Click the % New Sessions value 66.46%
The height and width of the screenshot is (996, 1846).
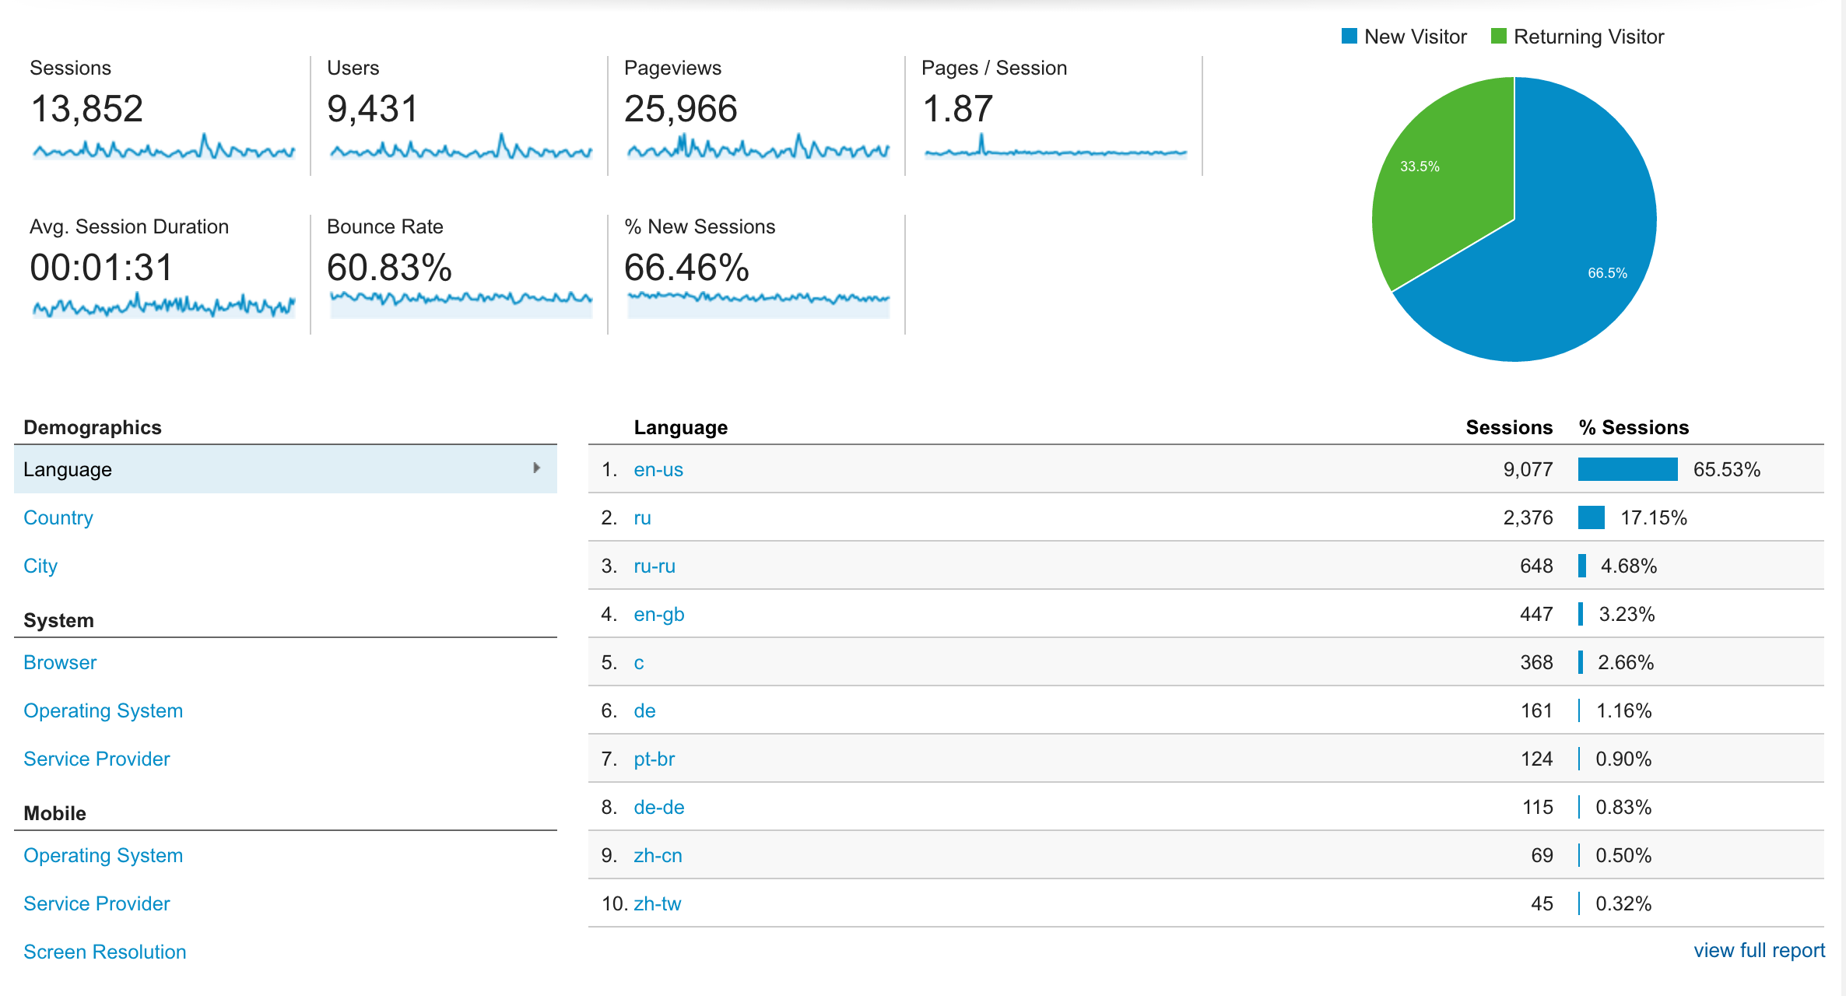point(686,267)
